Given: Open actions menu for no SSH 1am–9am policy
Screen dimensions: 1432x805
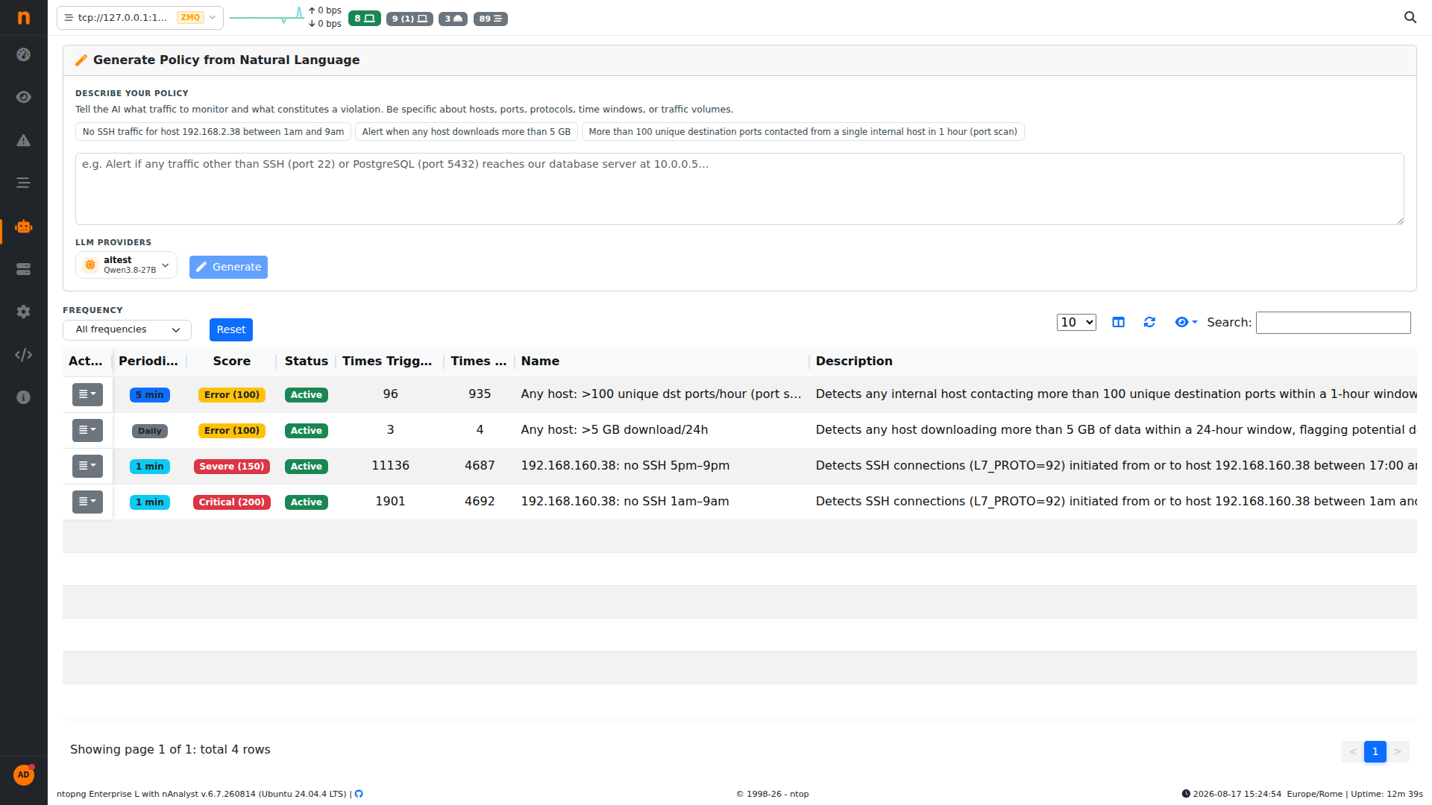Looking at the screenshot, I should pyautogui.click(x=87, y=502).
